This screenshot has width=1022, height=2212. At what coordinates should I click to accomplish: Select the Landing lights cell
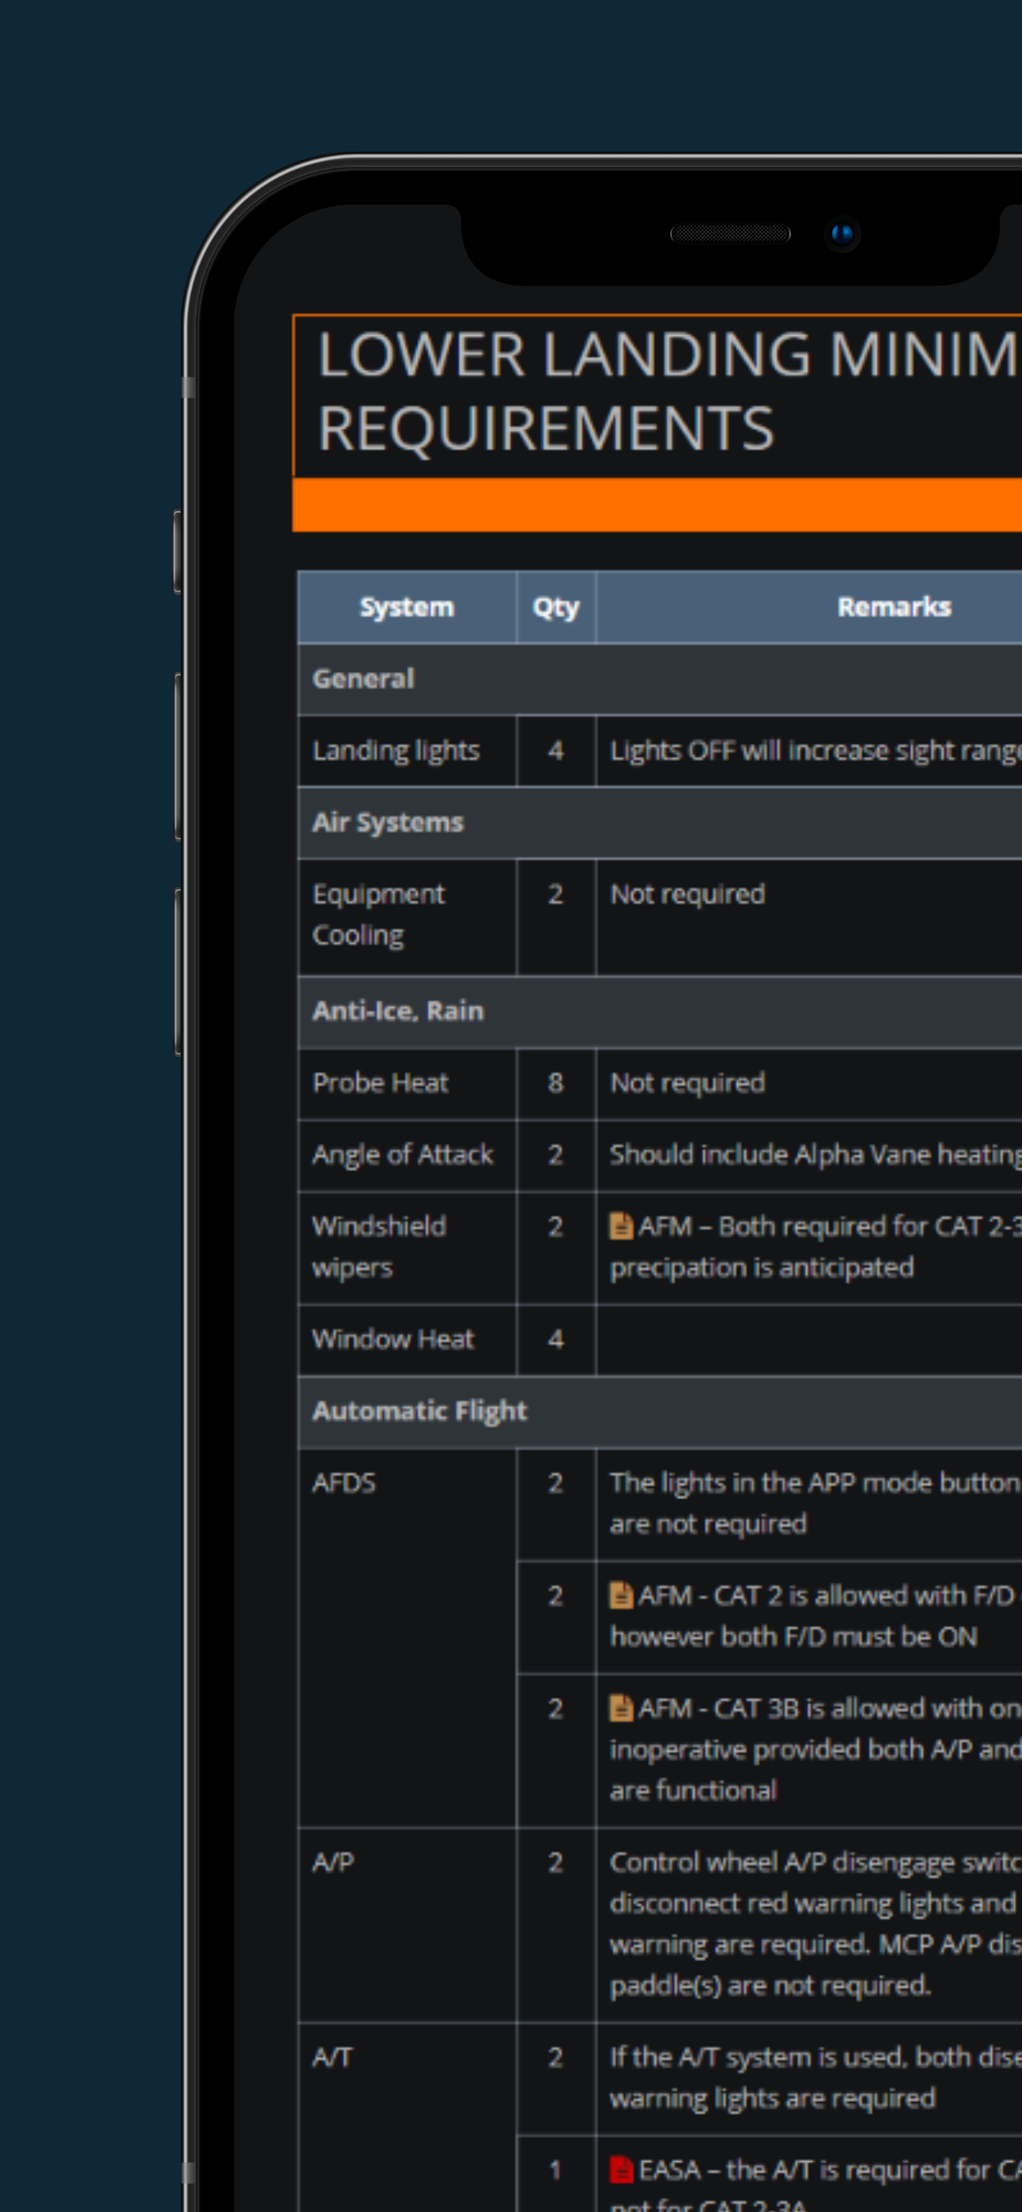[407, 751]
